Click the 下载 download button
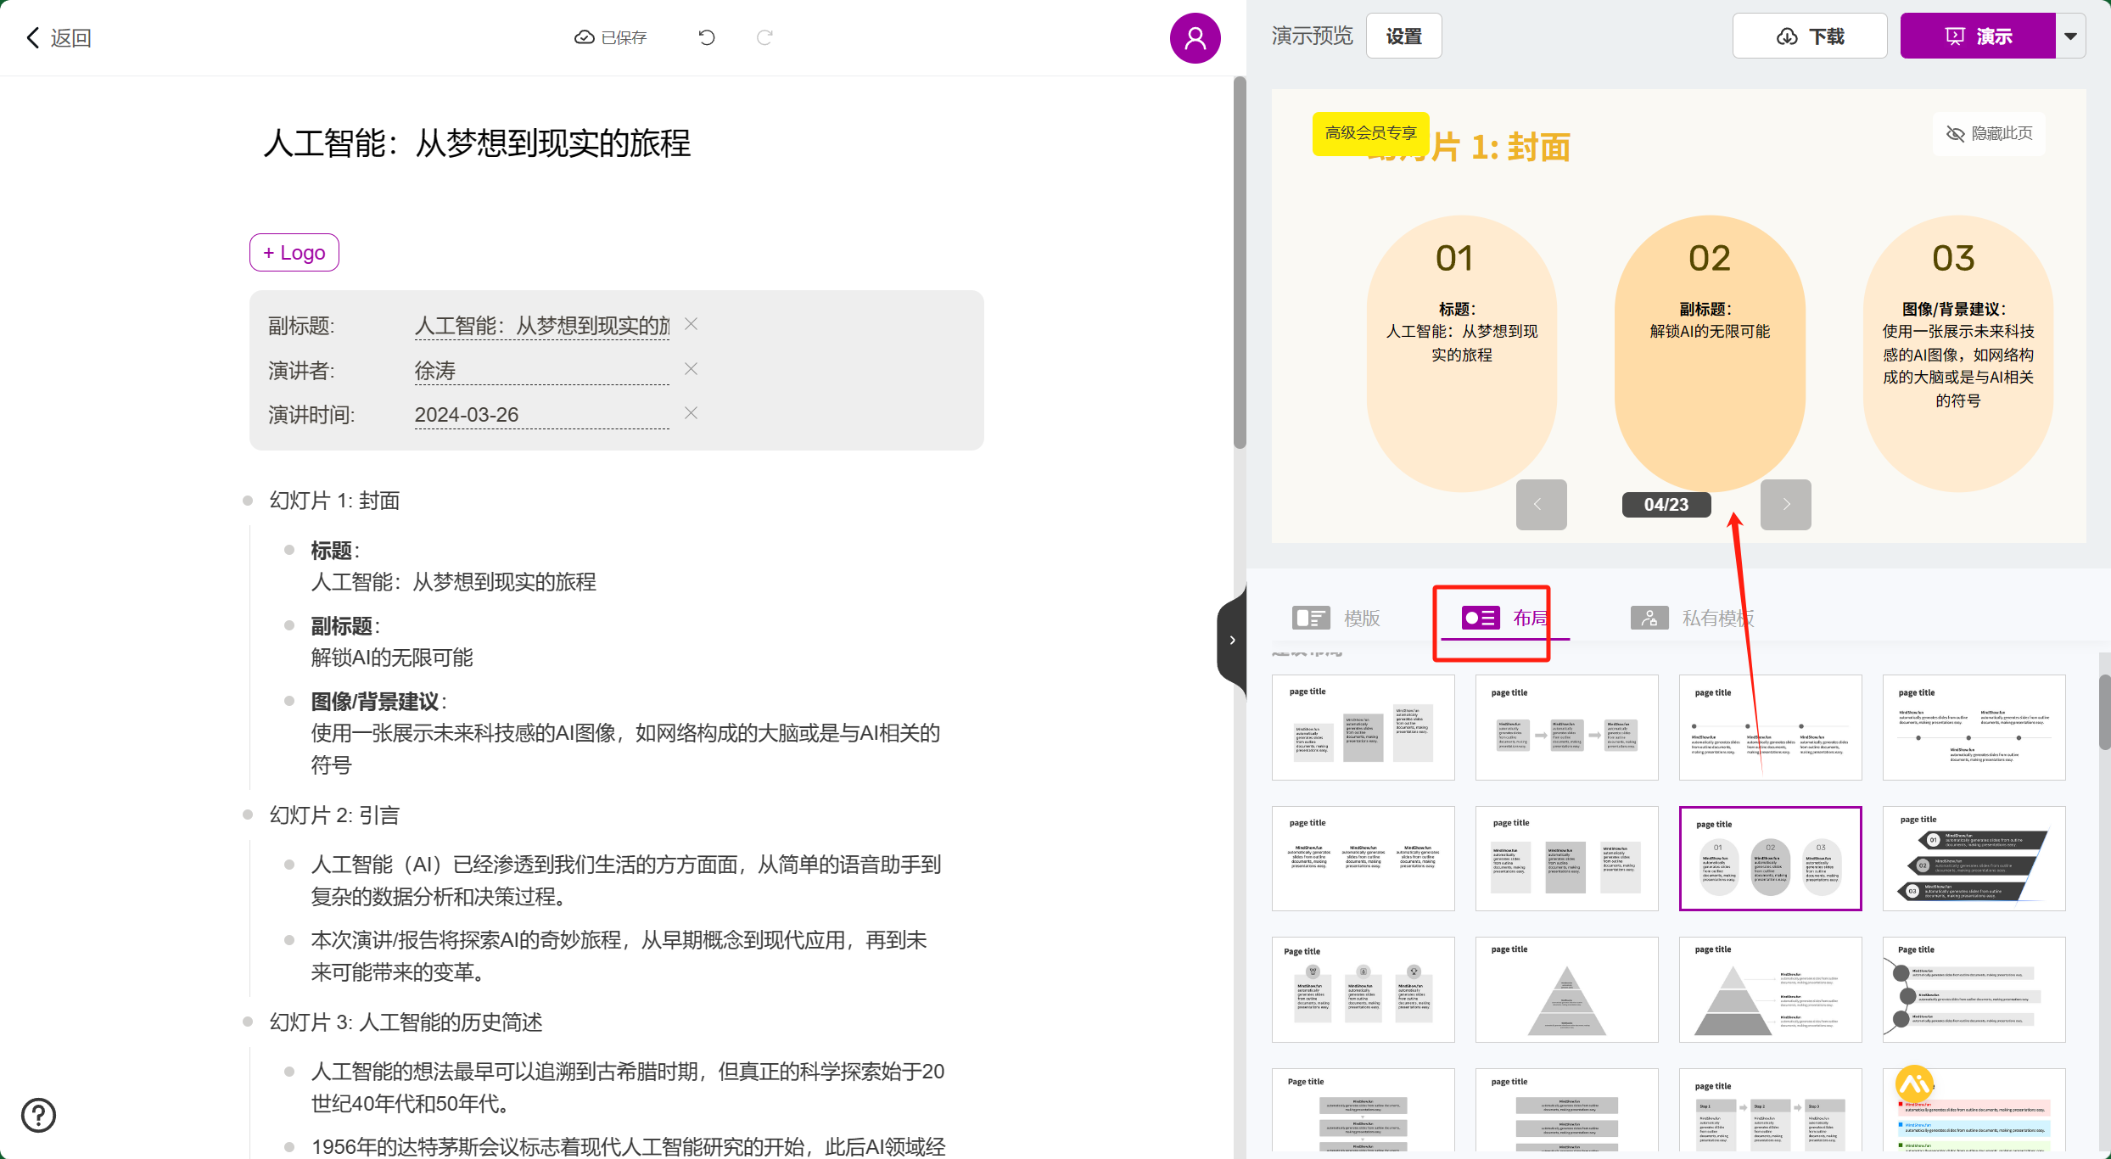The image size is (2111, 1159). click(x=1809, y=36)
